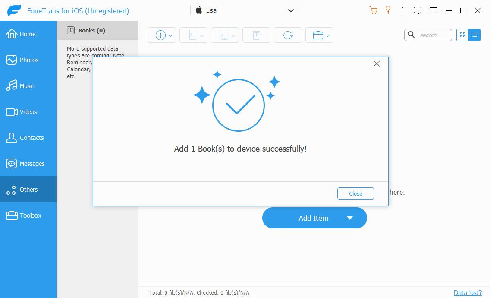The height and width of the screenshot is (298, 490).
Task: Click the Books category book icon
Action: pos(71,30)
